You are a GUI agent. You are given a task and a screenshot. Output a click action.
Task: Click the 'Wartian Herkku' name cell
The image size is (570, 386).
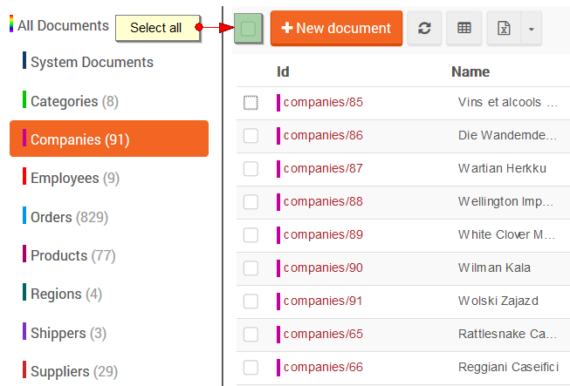502,168
